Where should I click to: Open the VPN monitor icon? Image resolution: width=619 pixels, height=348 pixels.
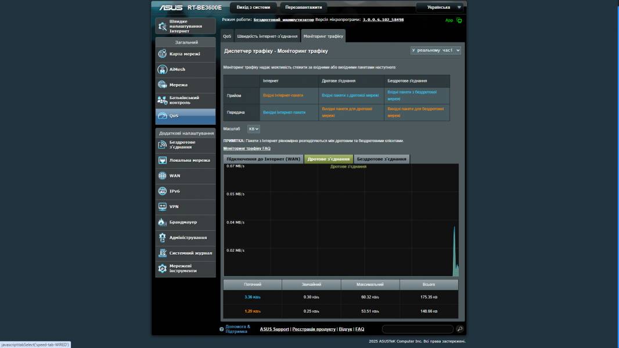coord(162,206)
